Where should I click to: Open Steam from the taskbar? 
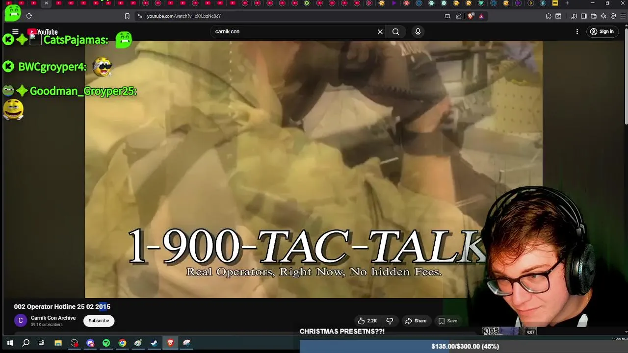154,343
